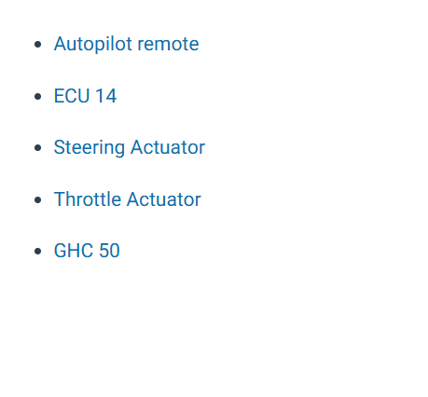Click the word "Steering" in the list
Viewport: 428px width, 397px height.
point(90,147)
